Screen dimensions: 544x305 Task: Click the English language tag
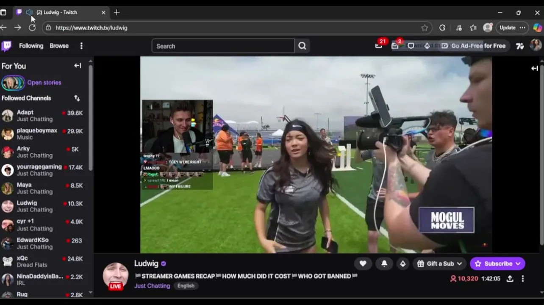pyautogui.click(x=186, y=286)
